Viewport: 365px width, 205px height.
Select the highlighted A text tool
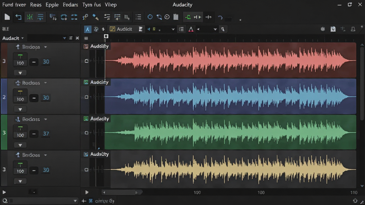pyautogui.click(x=87, y=29)
